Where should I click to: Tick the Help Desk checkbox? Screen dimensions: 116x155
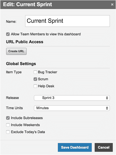(x=35, y=86)
